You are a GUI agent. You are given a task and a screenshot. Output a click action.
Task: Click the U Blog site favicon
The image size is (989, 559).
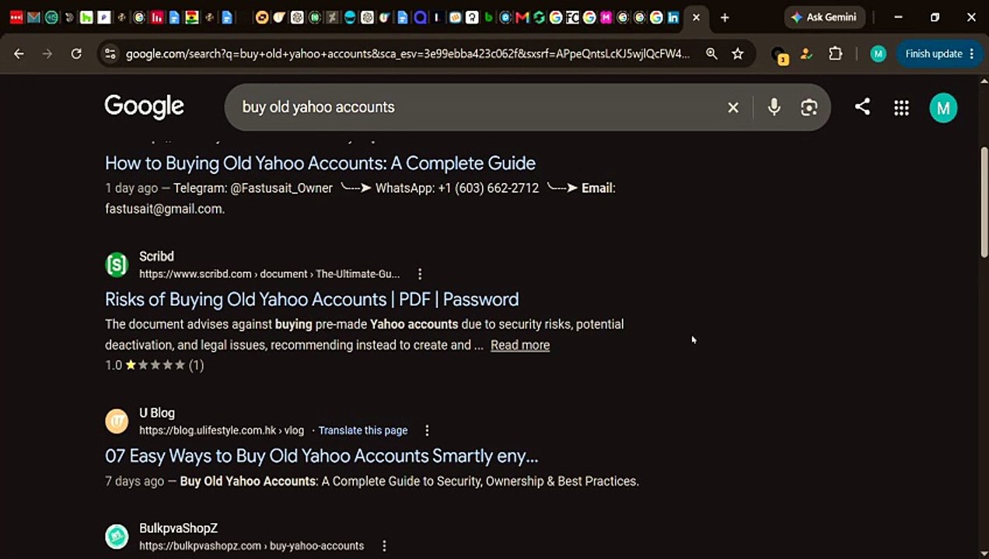[117, 421]
